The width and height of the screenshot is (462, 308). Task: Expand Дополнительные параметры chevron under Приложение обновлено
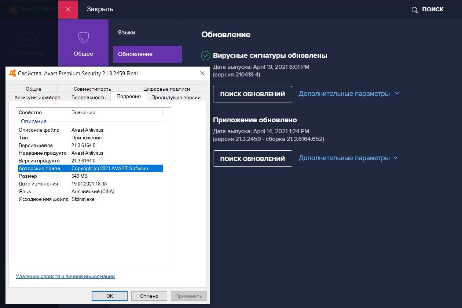(395, 158)
